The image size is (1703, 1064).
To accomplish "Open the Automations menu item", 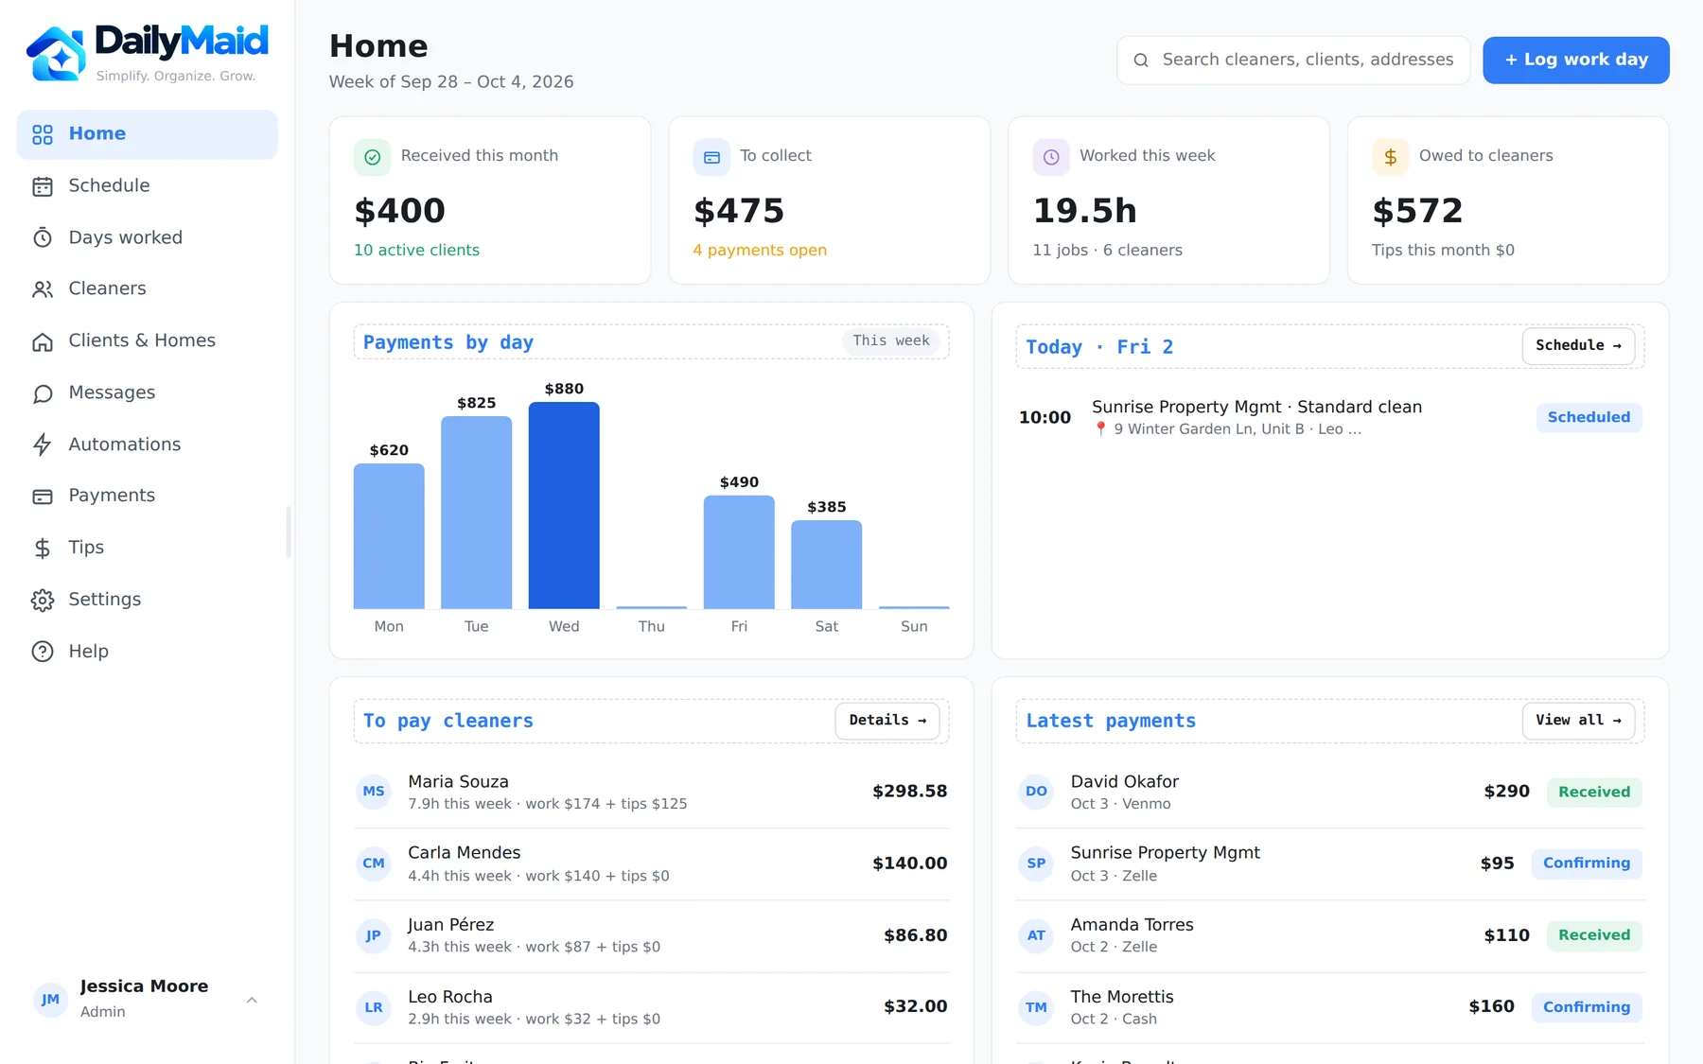I will pos(147,445).
